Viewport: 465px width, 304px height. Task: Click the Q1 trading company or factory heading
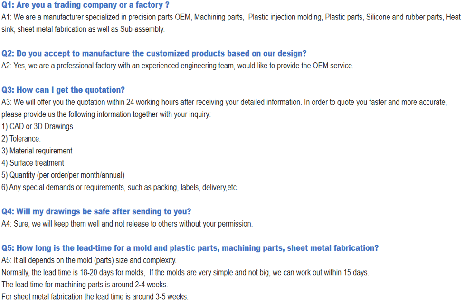(85, 5)
